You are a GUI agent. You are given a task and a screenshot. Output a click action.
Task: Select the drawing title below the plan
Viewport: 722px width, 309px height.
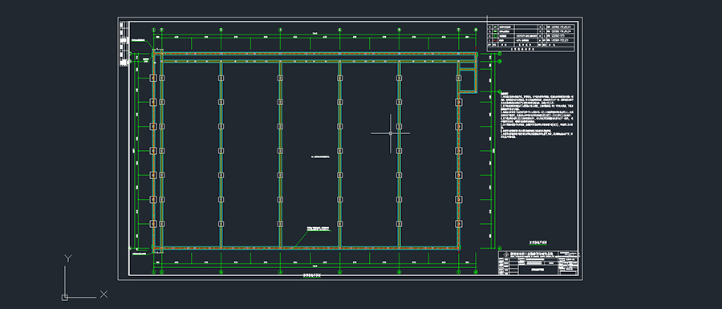(x=311, y=275)
